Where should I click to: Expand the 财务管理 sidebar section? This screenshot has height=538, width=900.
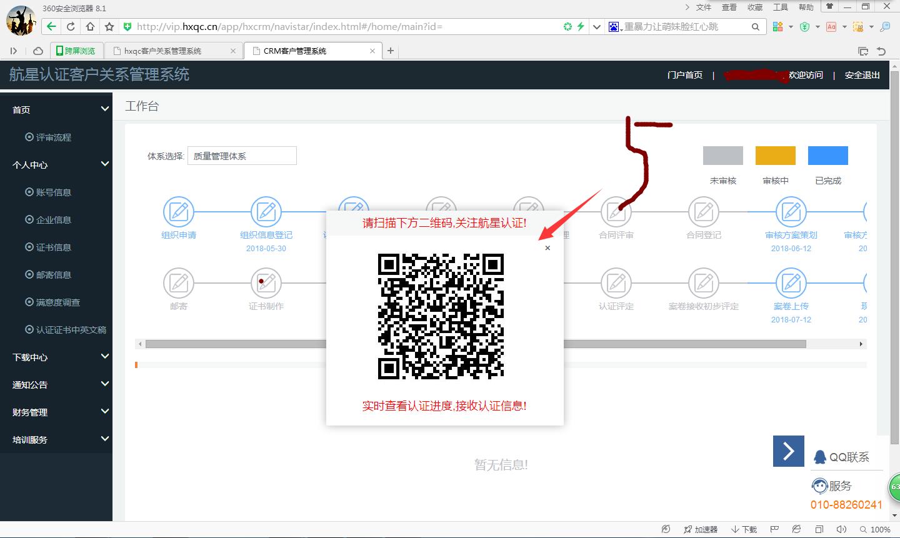coord(104,412)
